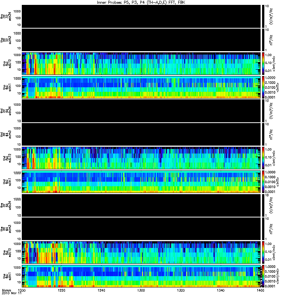
Task: Click the tha fbk edc12 spectrogram panel
Action: (x=141, y=64)
